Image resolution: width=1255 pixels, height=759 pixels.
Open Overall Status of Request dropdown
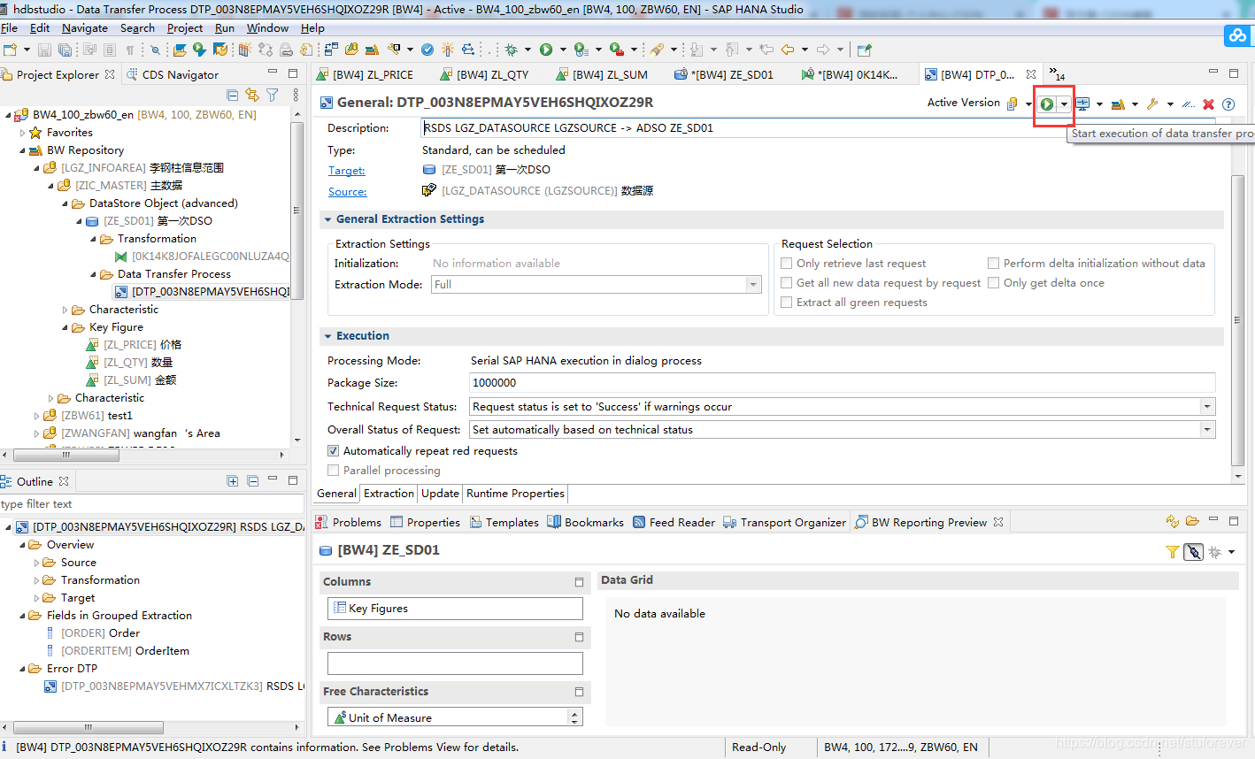[1207, 430]
